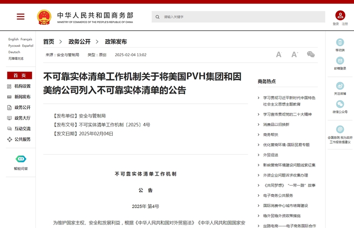Open the @国务院 suggestion icon
Screen dimensions: 354x228
[x=340, y=129]
